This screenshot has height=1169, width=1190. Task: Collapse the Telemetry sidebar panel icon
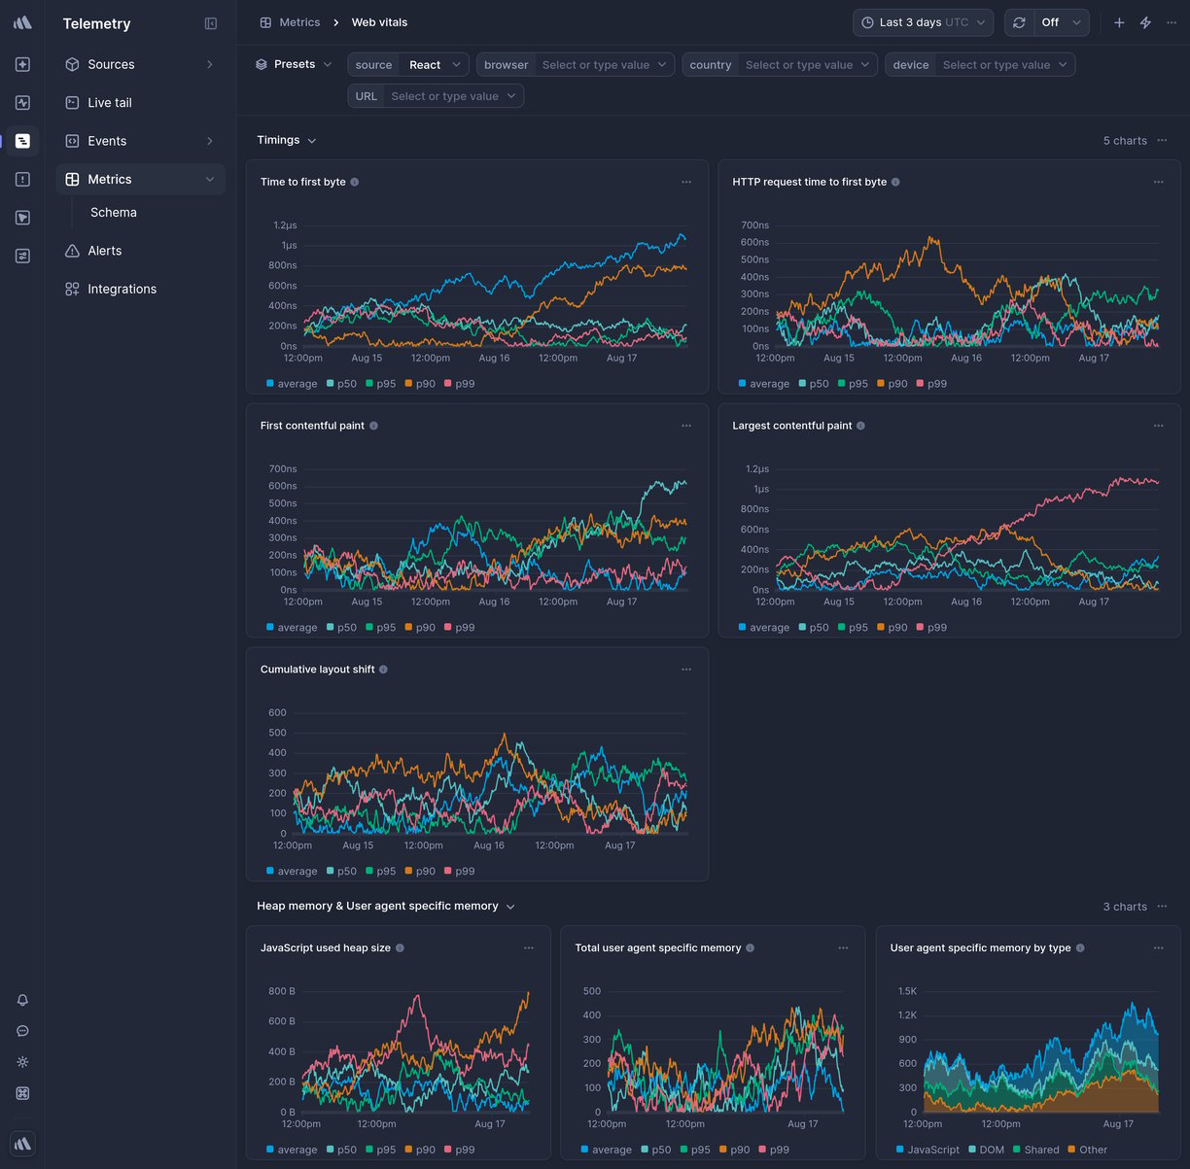[x=211, y=23]
